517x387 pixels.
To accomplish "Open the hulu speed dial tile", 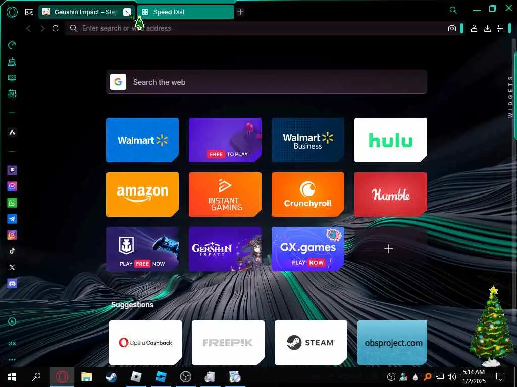I will (x=391, y=140).
